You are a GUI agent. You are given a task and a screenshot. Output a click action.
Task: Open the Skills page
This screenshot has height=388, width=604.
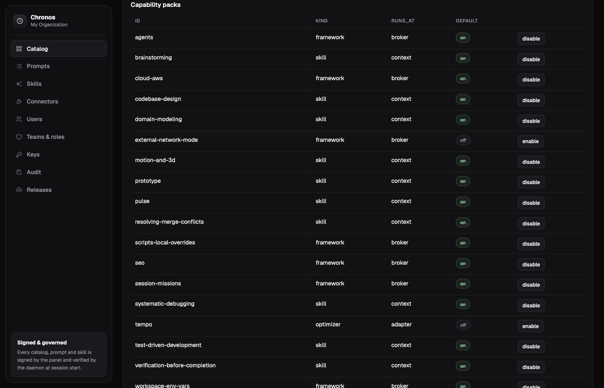coord(59,84)
